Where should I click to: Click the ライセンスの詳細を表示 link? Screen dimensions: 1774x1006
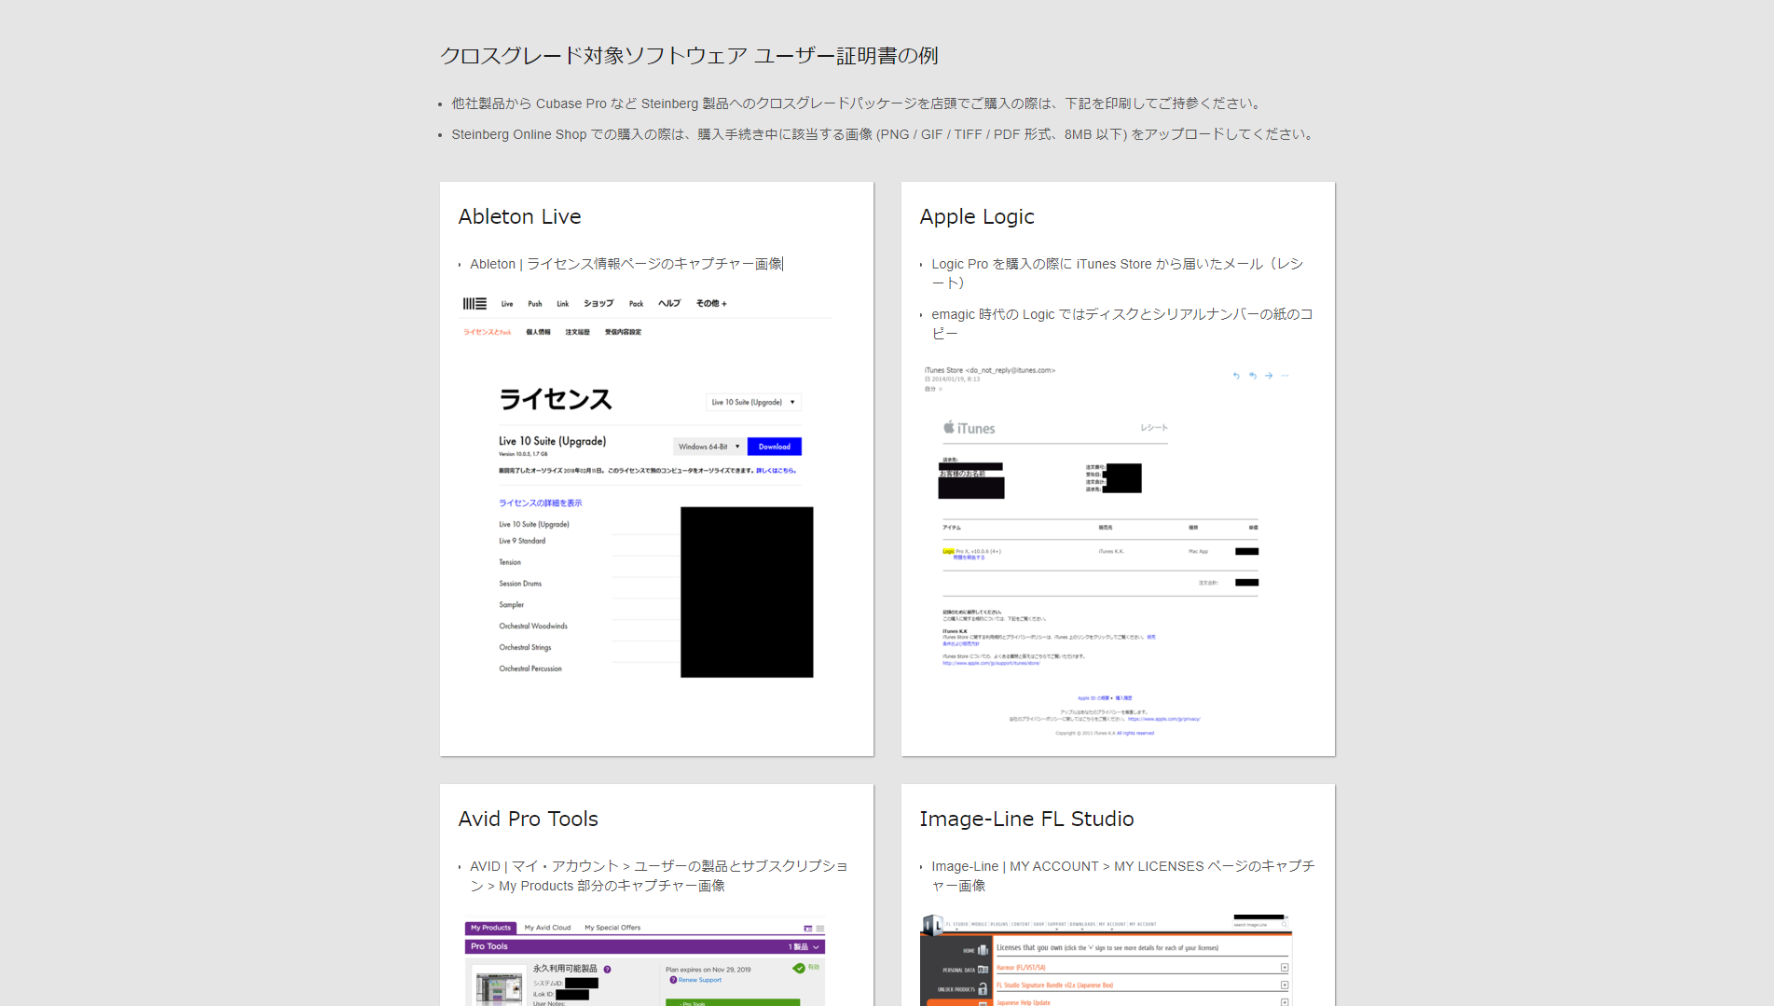(x=540, y=503)
